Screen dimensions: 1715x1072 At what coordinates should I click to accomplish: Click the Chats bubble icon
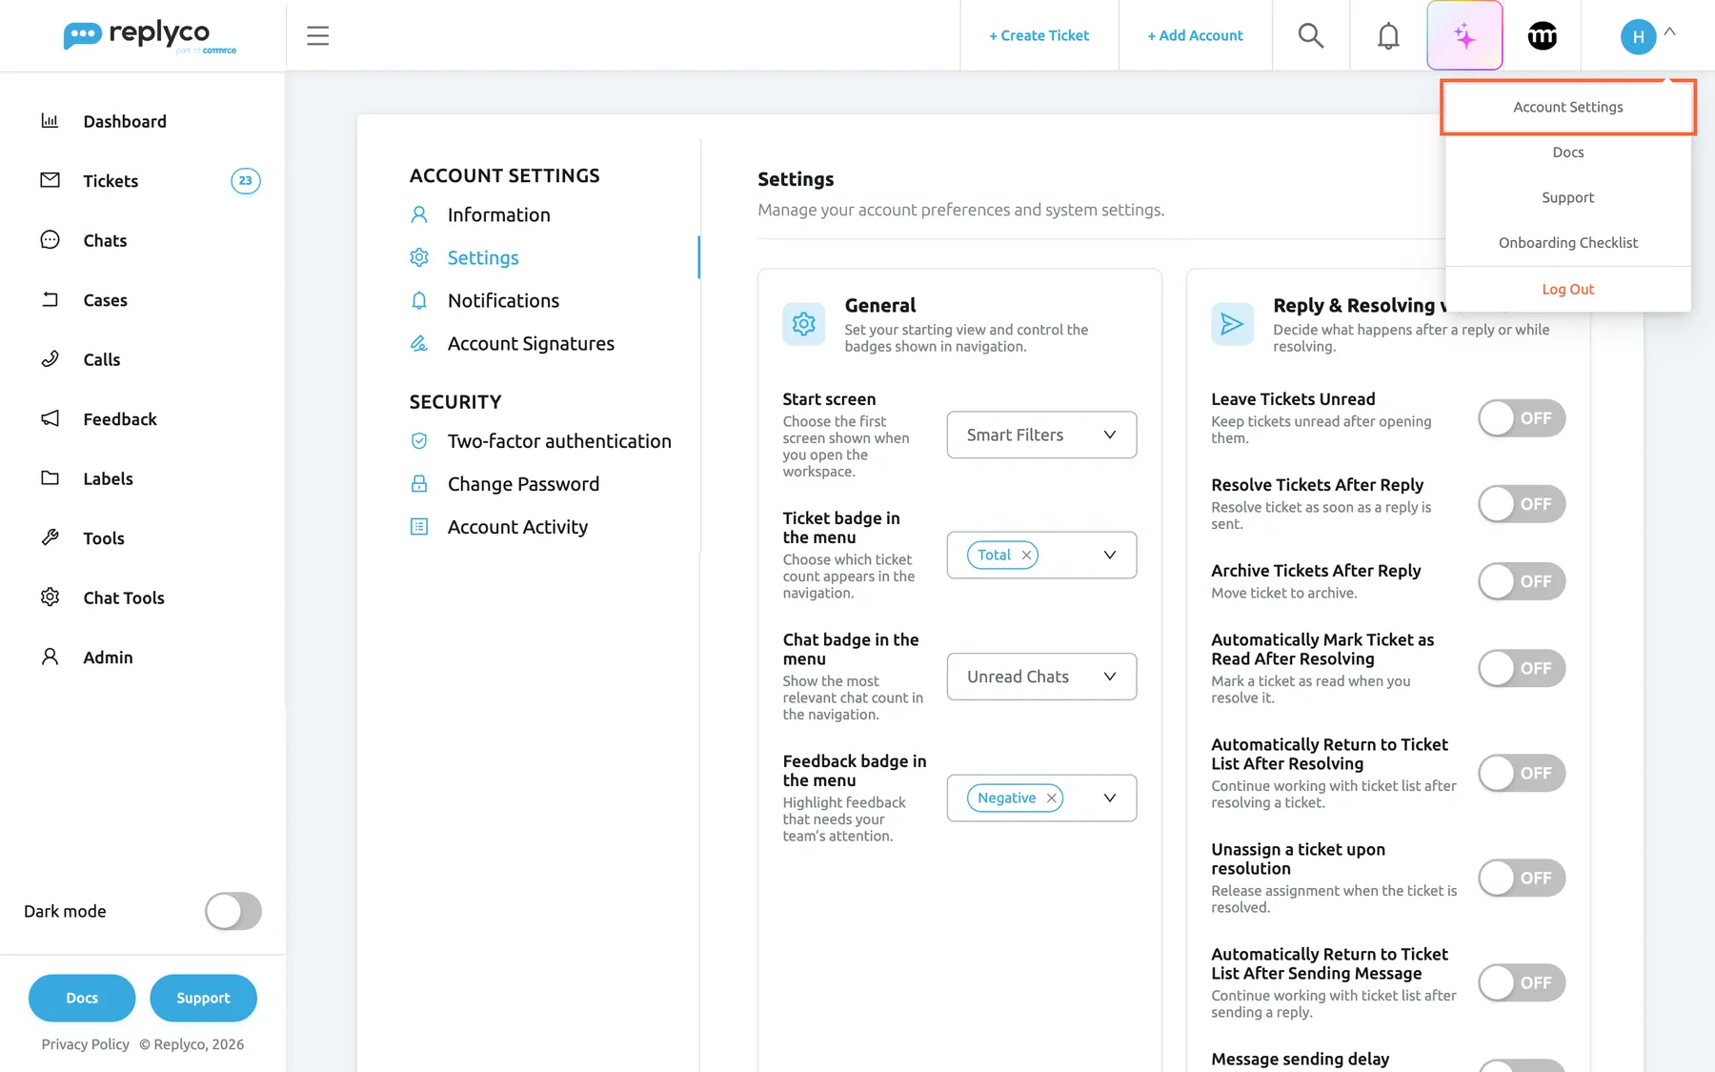tap(50, 240)
